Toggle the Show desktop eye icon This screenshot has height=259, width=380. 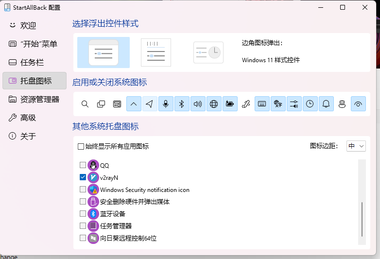point(358,104)
